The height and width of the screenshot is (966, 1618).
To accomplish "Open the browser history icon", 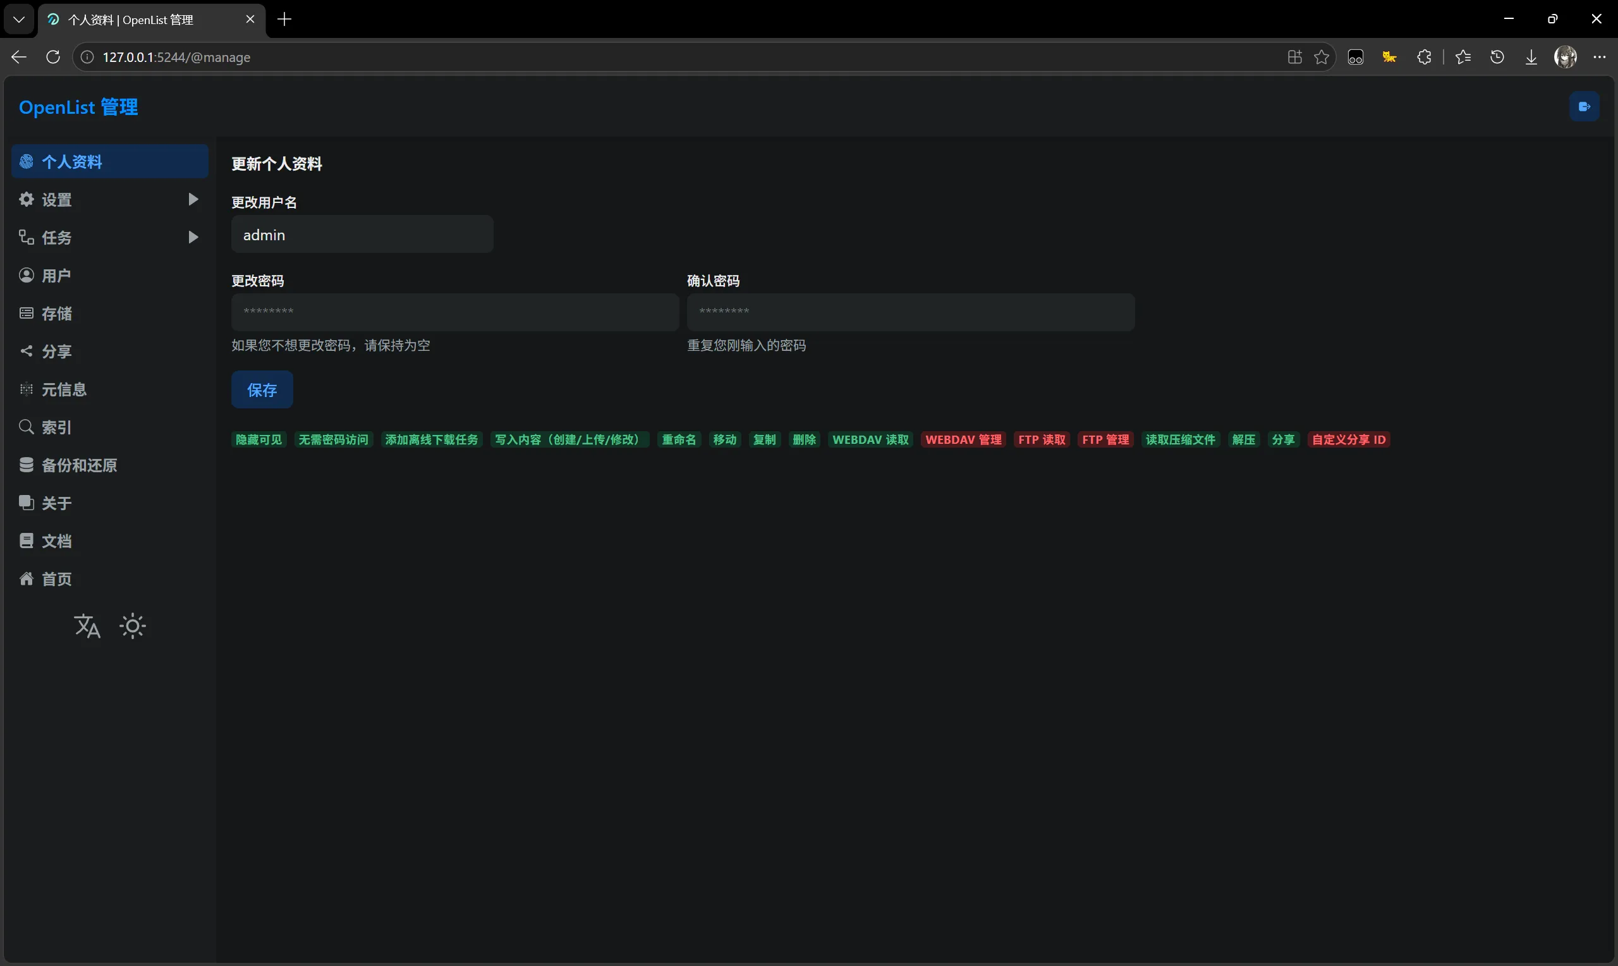I will [x=1497, y=58].
